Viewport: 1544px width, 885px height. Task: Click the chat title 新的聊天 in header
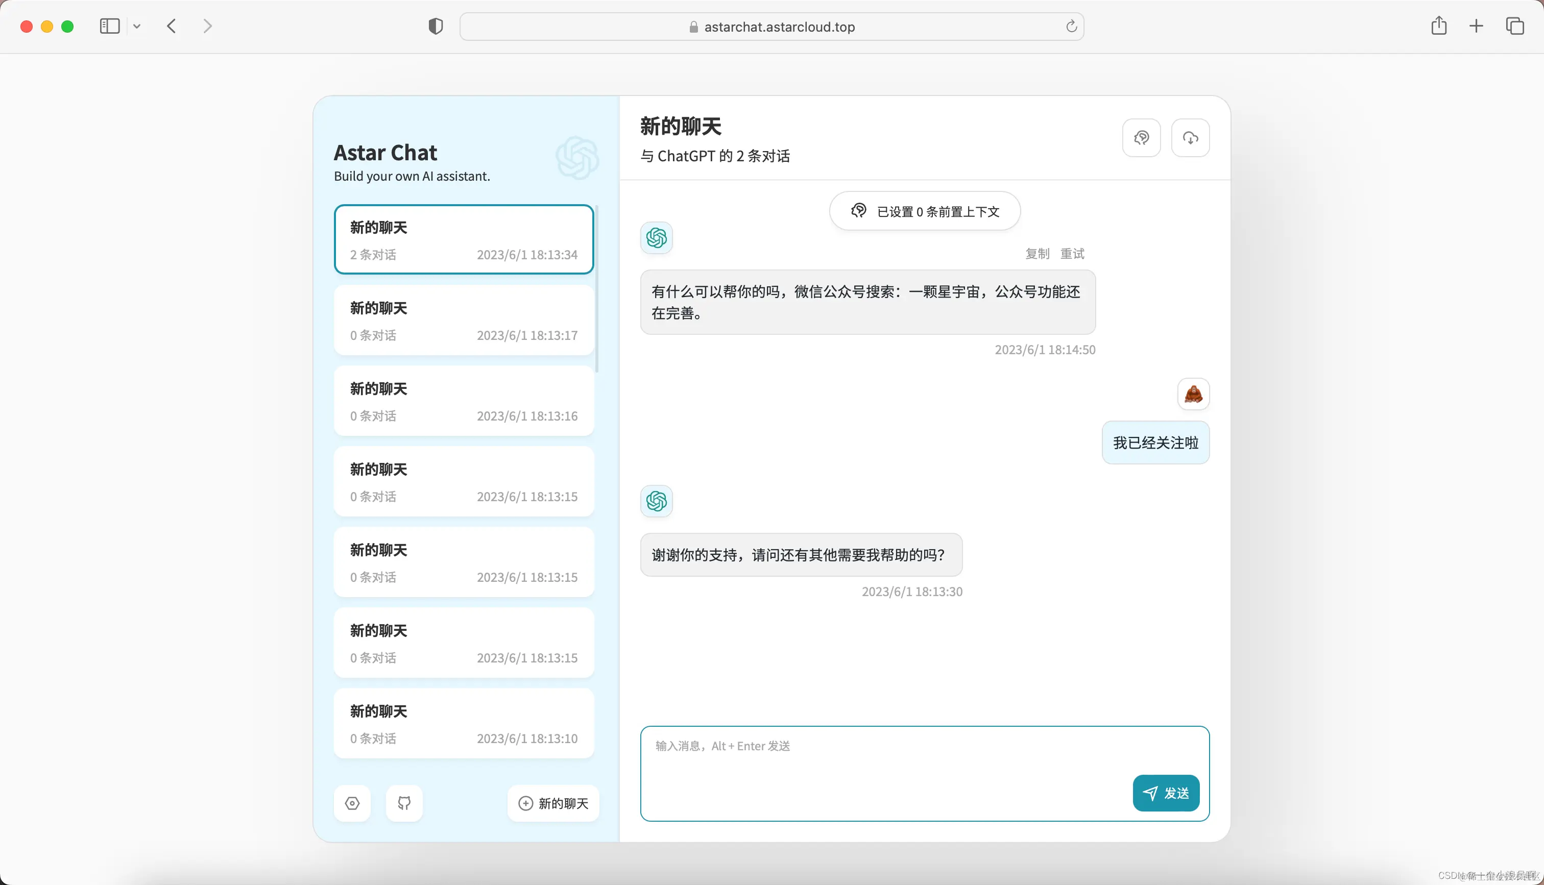pyautogui.click(x=680, y=127)
